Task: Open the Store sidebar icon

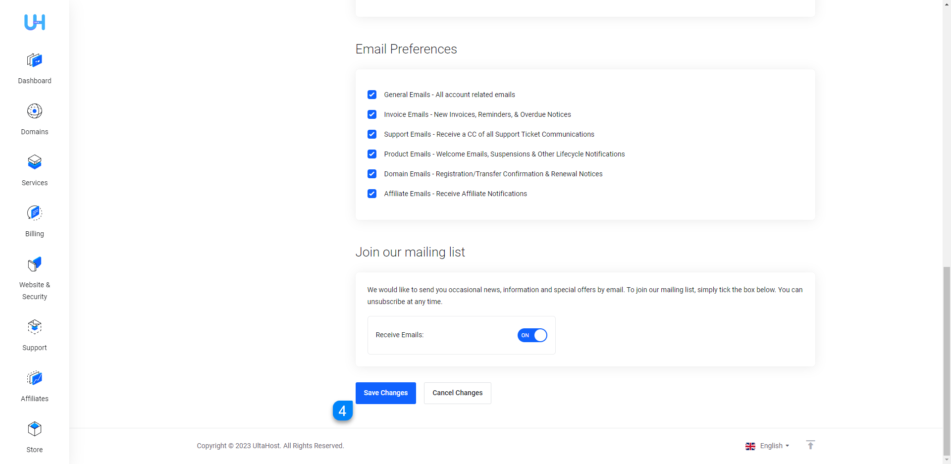Action: point(35,429)
